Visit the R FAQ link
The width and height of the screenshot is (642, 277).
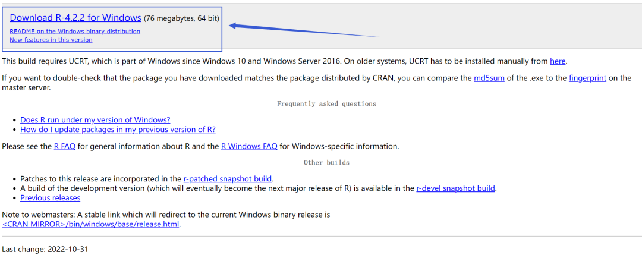click(65, 146)
